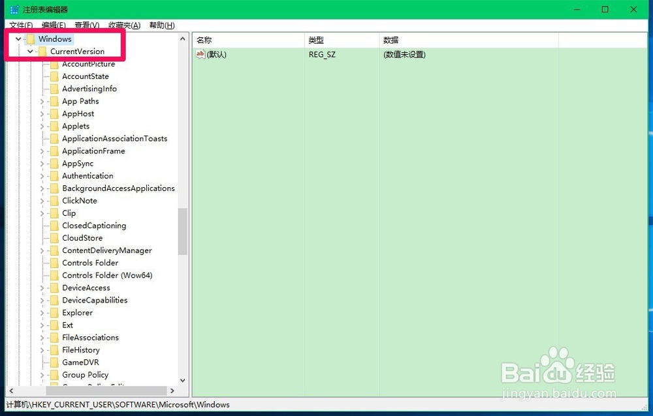Image resolution: width=653 pixels, height=416 pixels.
Task: Expand the AppHost key
Action: (x=42, y=114)
